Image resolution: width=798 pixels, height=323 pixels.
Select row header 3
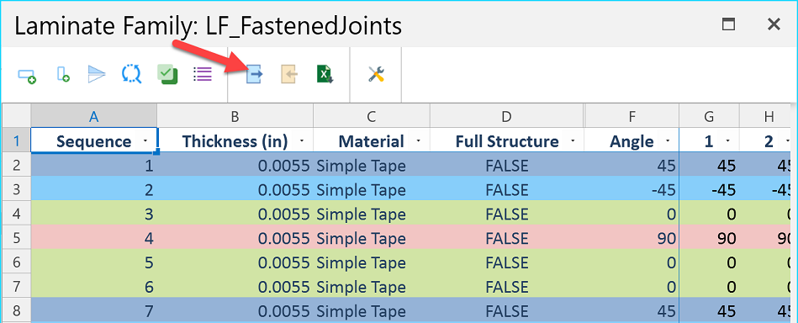coord(16,189)
